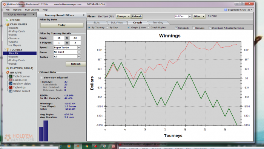Screen dimensions: 264x149
Task: Click the Refresh button next to Change
Action: [137, 16]
